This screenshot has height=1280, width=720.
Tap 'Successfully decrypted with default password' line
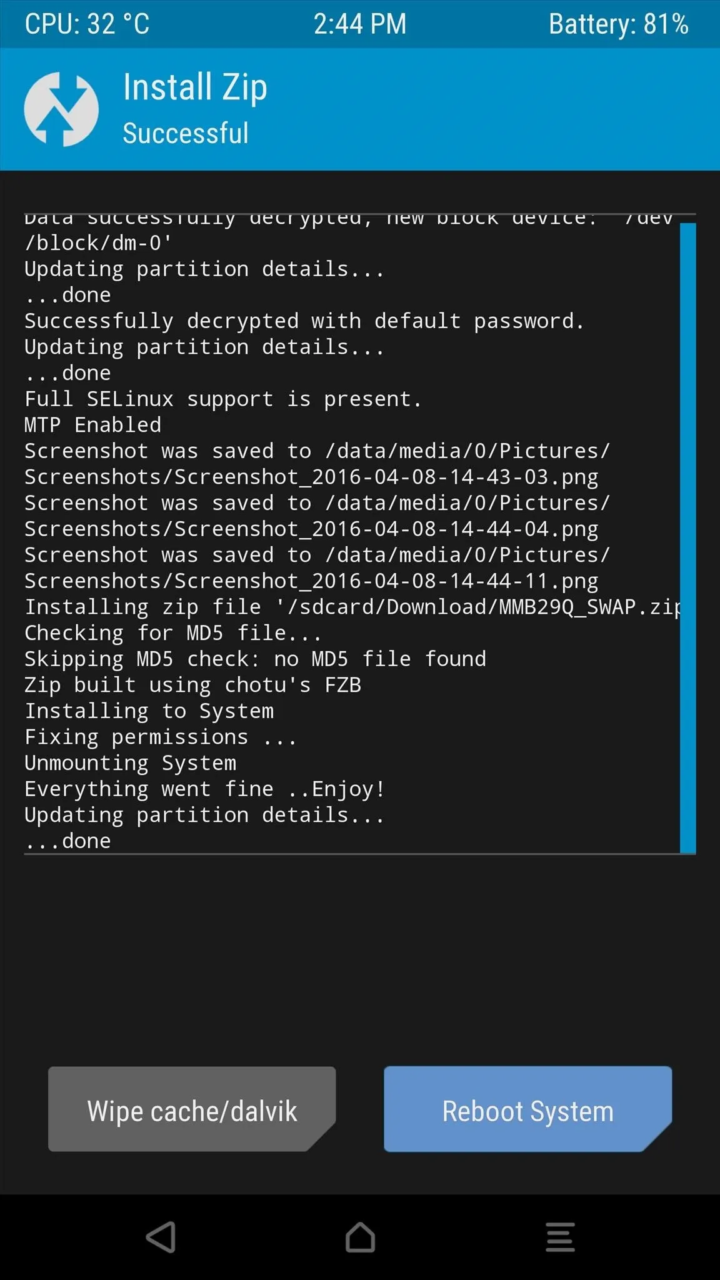click(x=304, y=321)
